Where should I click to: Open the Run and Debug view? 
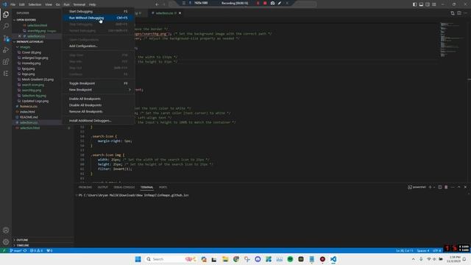click(x=6, y=50)
